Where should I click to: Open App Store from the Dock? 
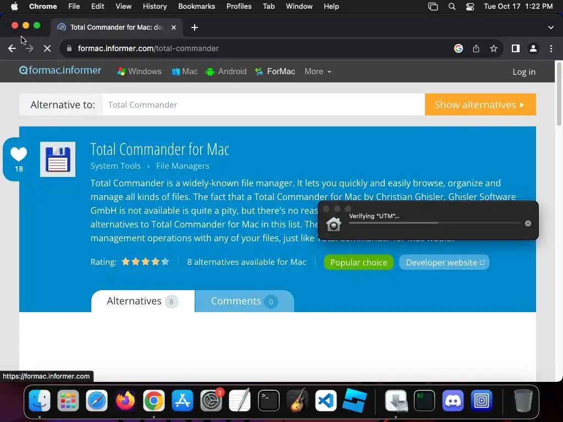(183, 400)
